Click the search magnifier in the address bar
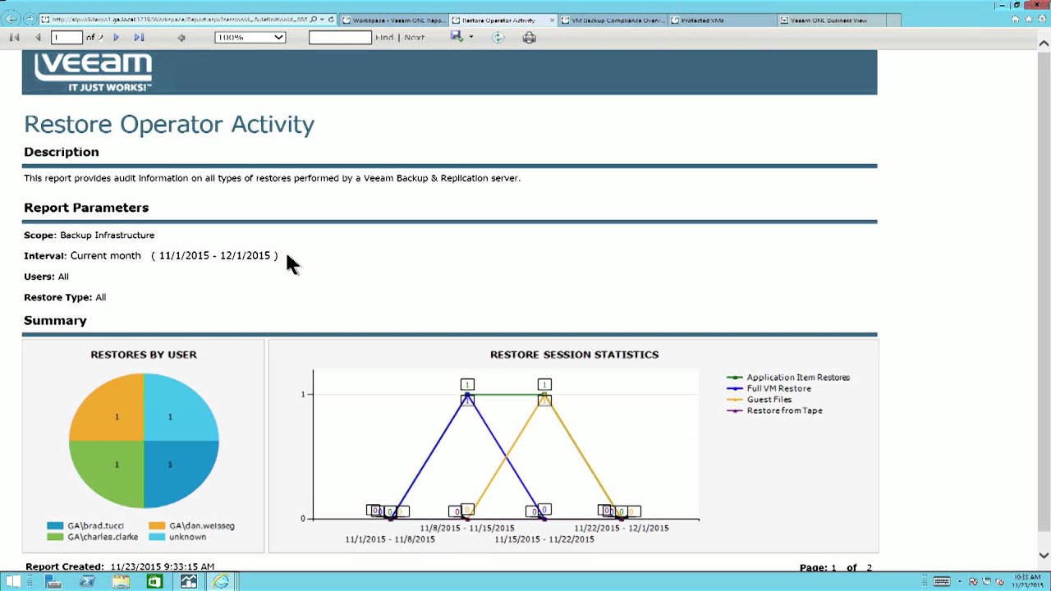The width and height of the screenshot is (1051, 591). [x=314, y=20]
